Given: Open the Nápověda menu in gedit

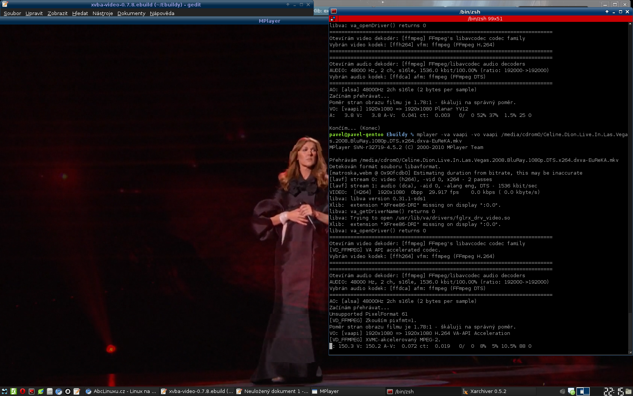Looking at the screenshot, I should 162,13.
